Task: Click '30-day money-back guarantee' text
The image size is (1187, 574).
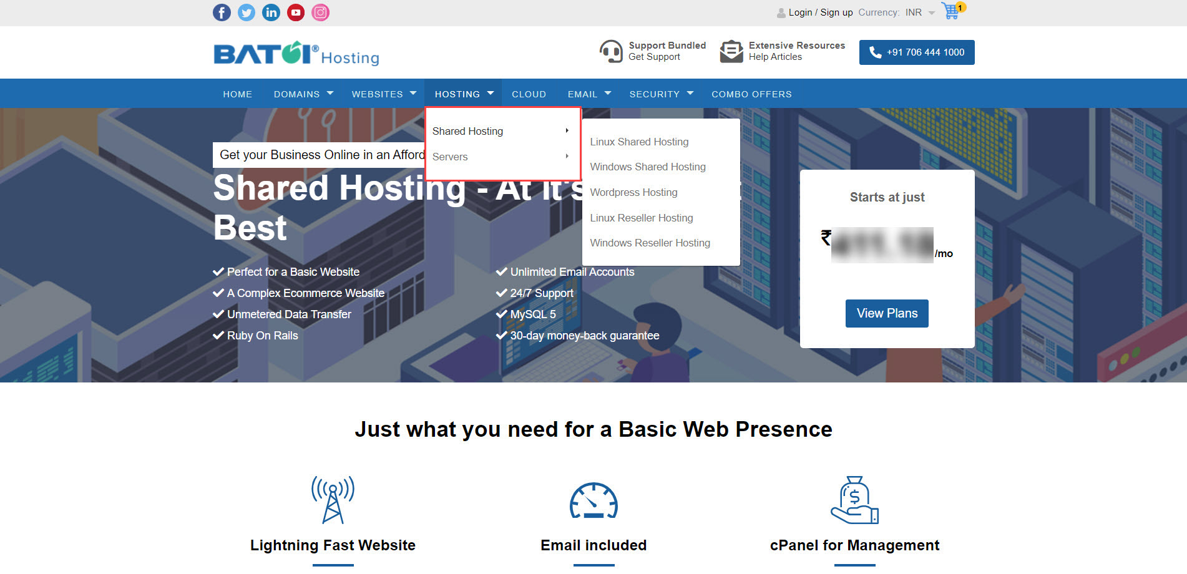Action: pos(585,336)
